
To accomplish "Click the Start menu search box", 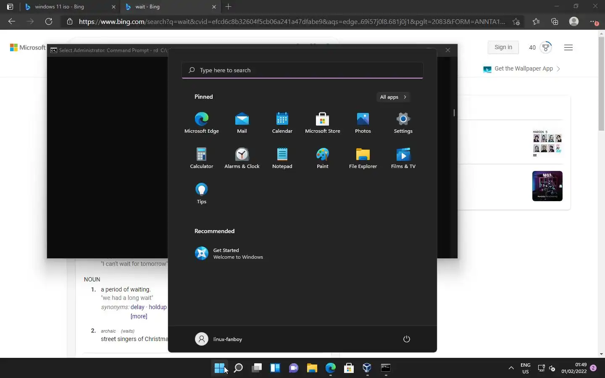I will coord(302,70).
